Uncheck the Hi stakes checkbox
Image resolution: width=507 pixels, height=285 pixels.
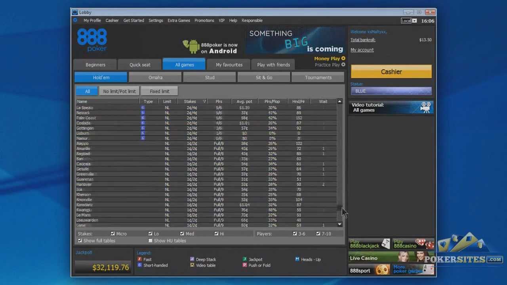click(x=216, y=234)
